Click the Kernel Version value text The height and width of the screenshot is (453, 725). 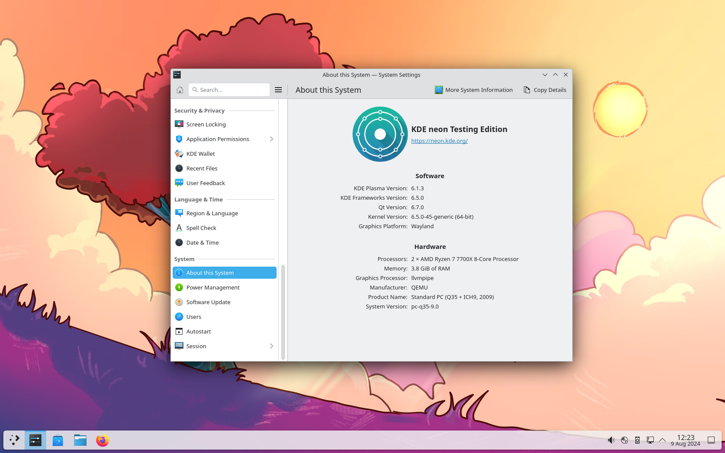tap(442, 217)
